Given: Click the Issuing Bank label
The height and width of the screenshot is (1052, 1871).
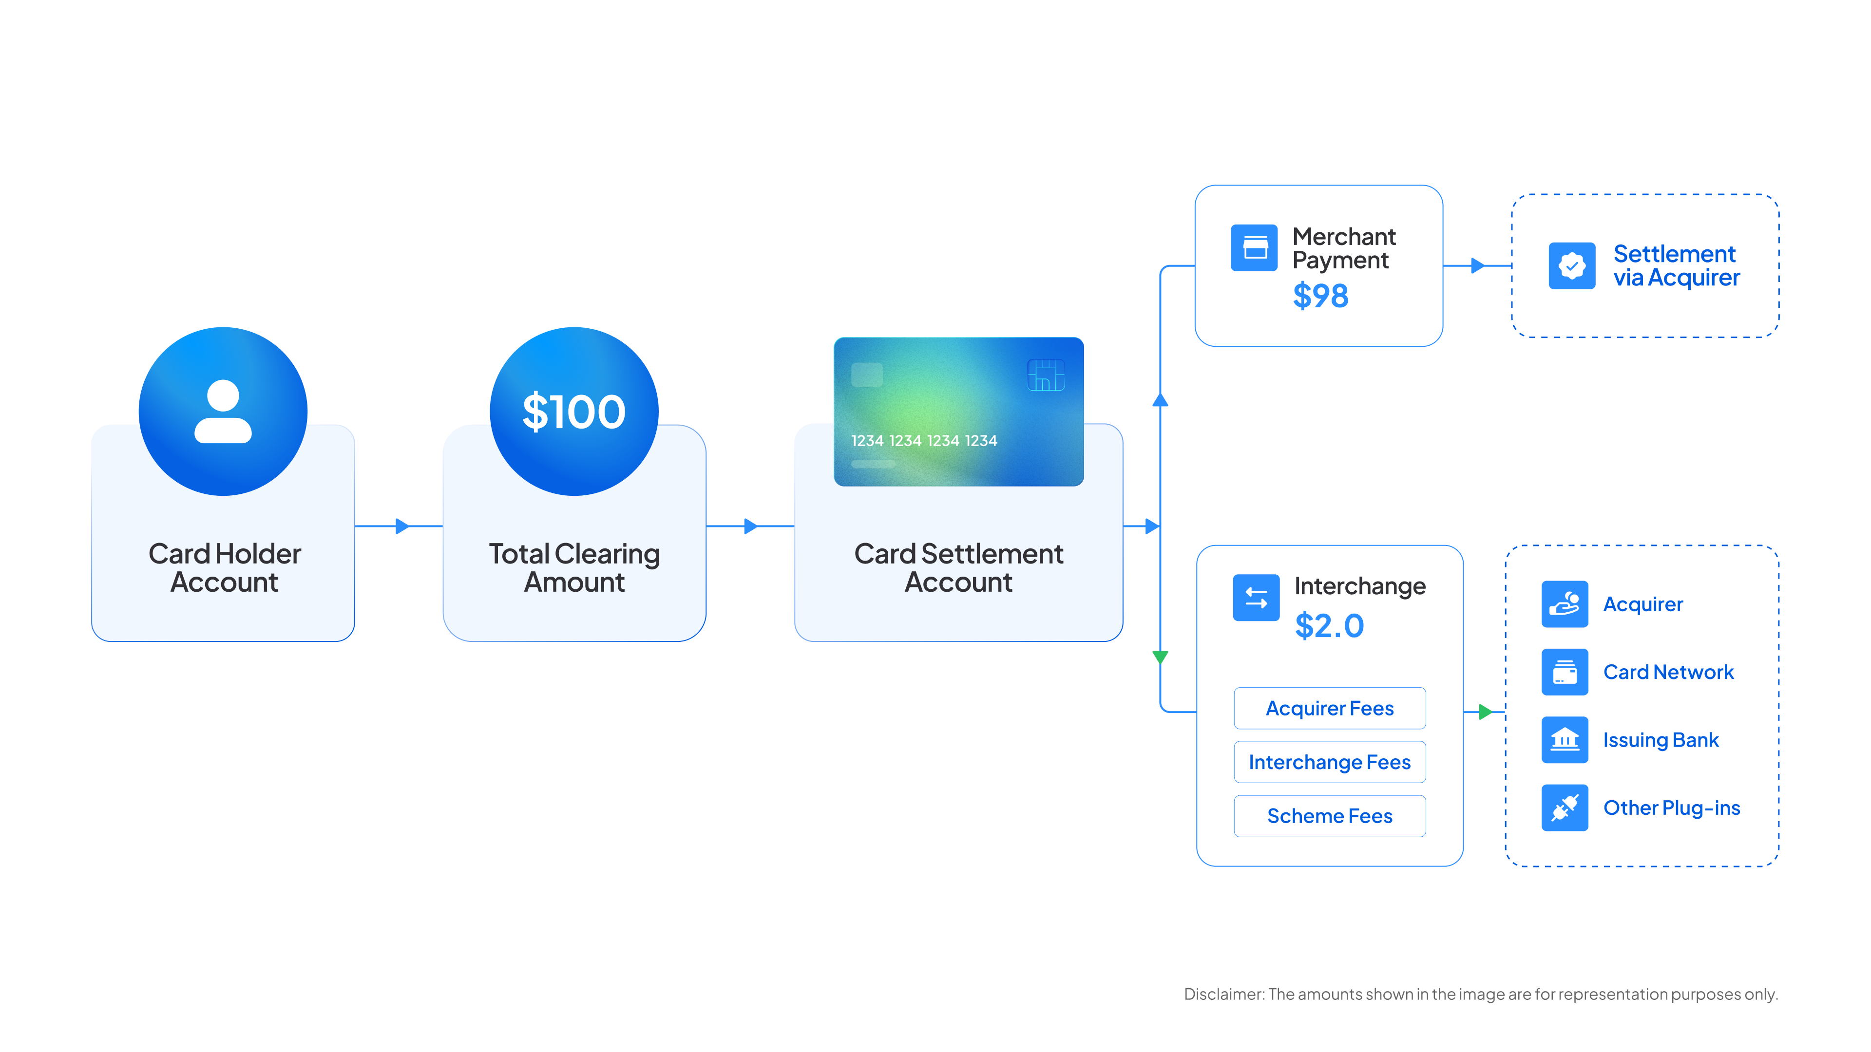Looking at the screenshot, I should [1661, 740].
